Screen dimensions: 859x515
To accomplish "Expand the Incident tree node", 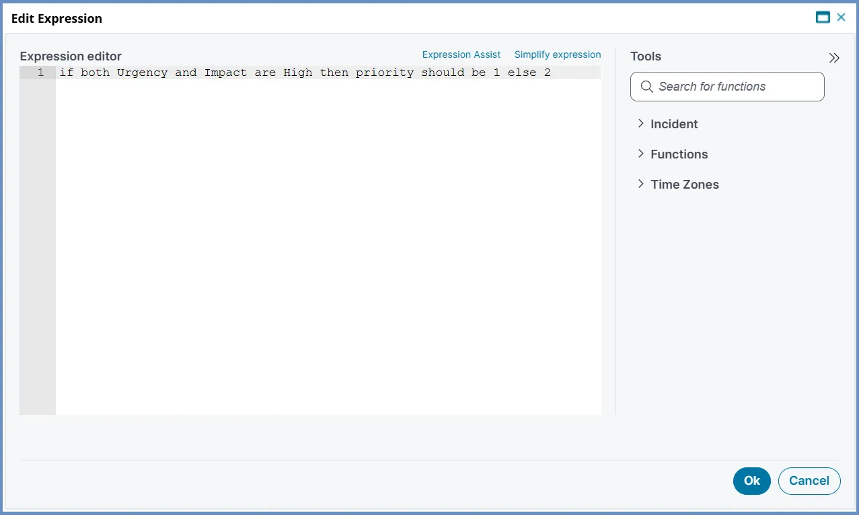I will coord(640,124).
